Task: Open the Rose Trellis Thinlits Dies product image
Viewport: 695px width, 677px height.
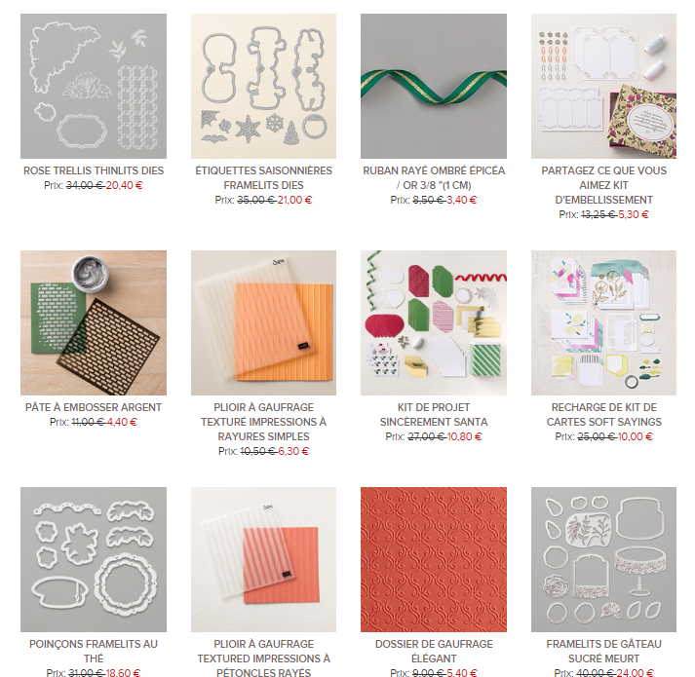Action: tap(94, 86)
